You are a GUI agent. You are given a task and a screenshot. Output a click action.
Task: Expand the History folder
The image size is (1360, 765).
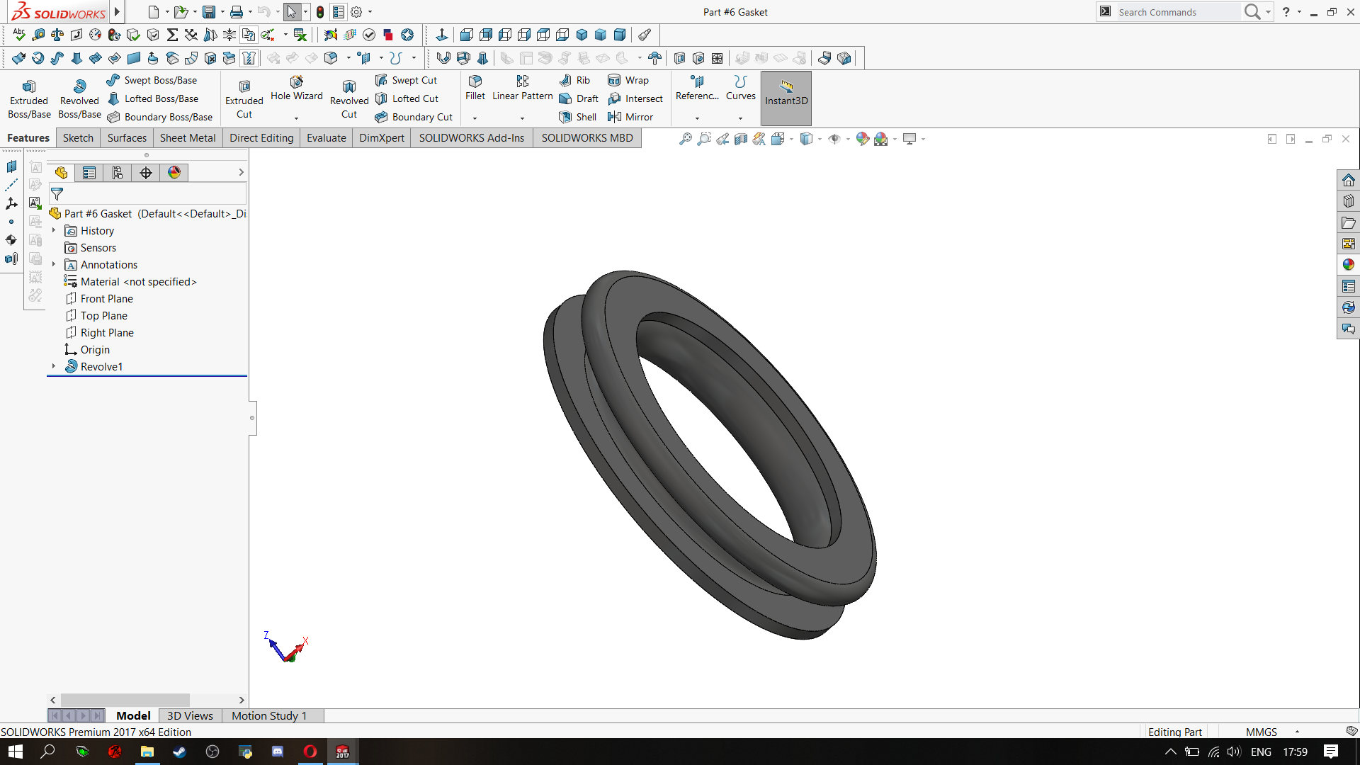[x=54, y=230]
